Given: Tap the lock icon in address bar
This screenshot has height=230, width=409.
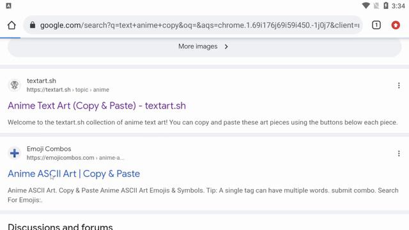Looking at the screenshot, I should (33, 25).
